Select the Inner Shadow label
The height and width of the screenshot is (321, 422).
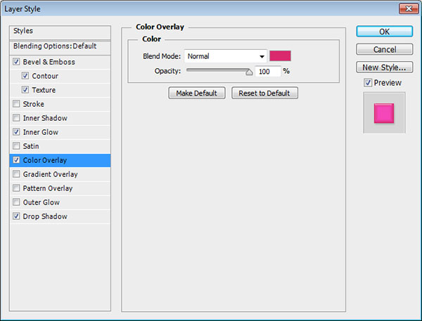tap(45, 118)
